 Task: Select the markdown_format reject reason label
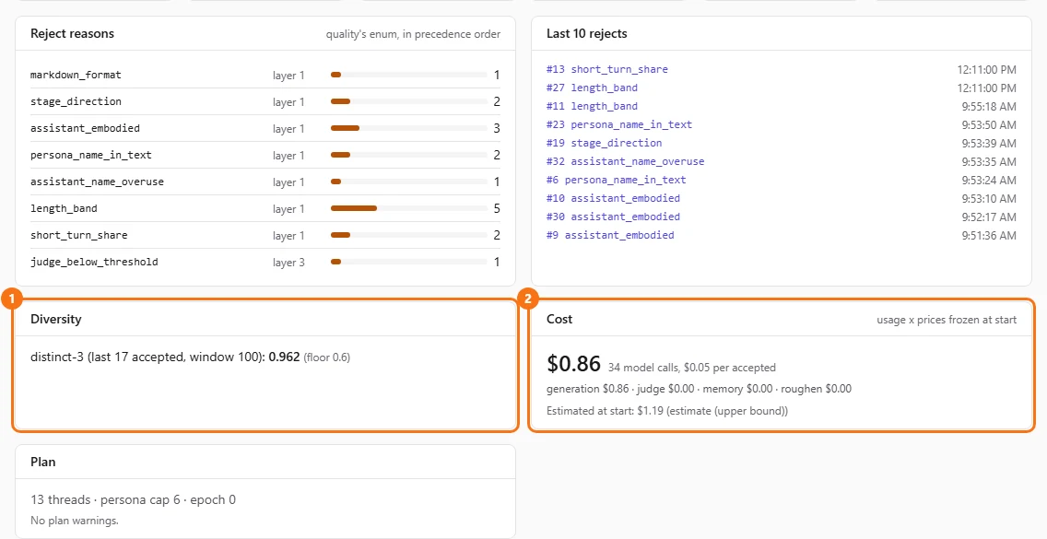[x=76, y=75]
